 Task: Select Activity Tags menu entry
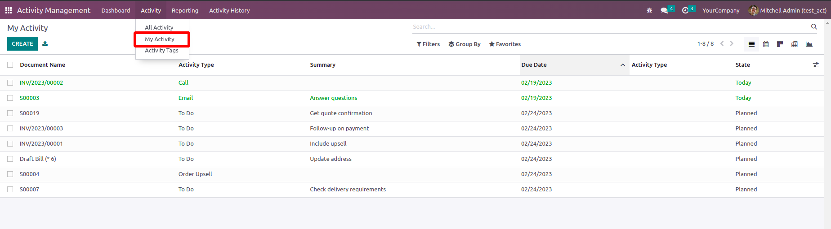click(x=161, y=51)
